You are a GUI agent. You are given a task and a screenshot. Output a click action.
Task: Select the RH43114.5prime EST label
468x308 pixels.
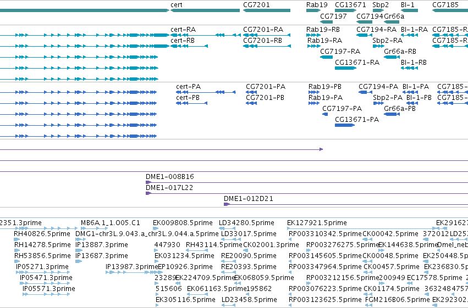pyautogui.click(x=214, y=245)
